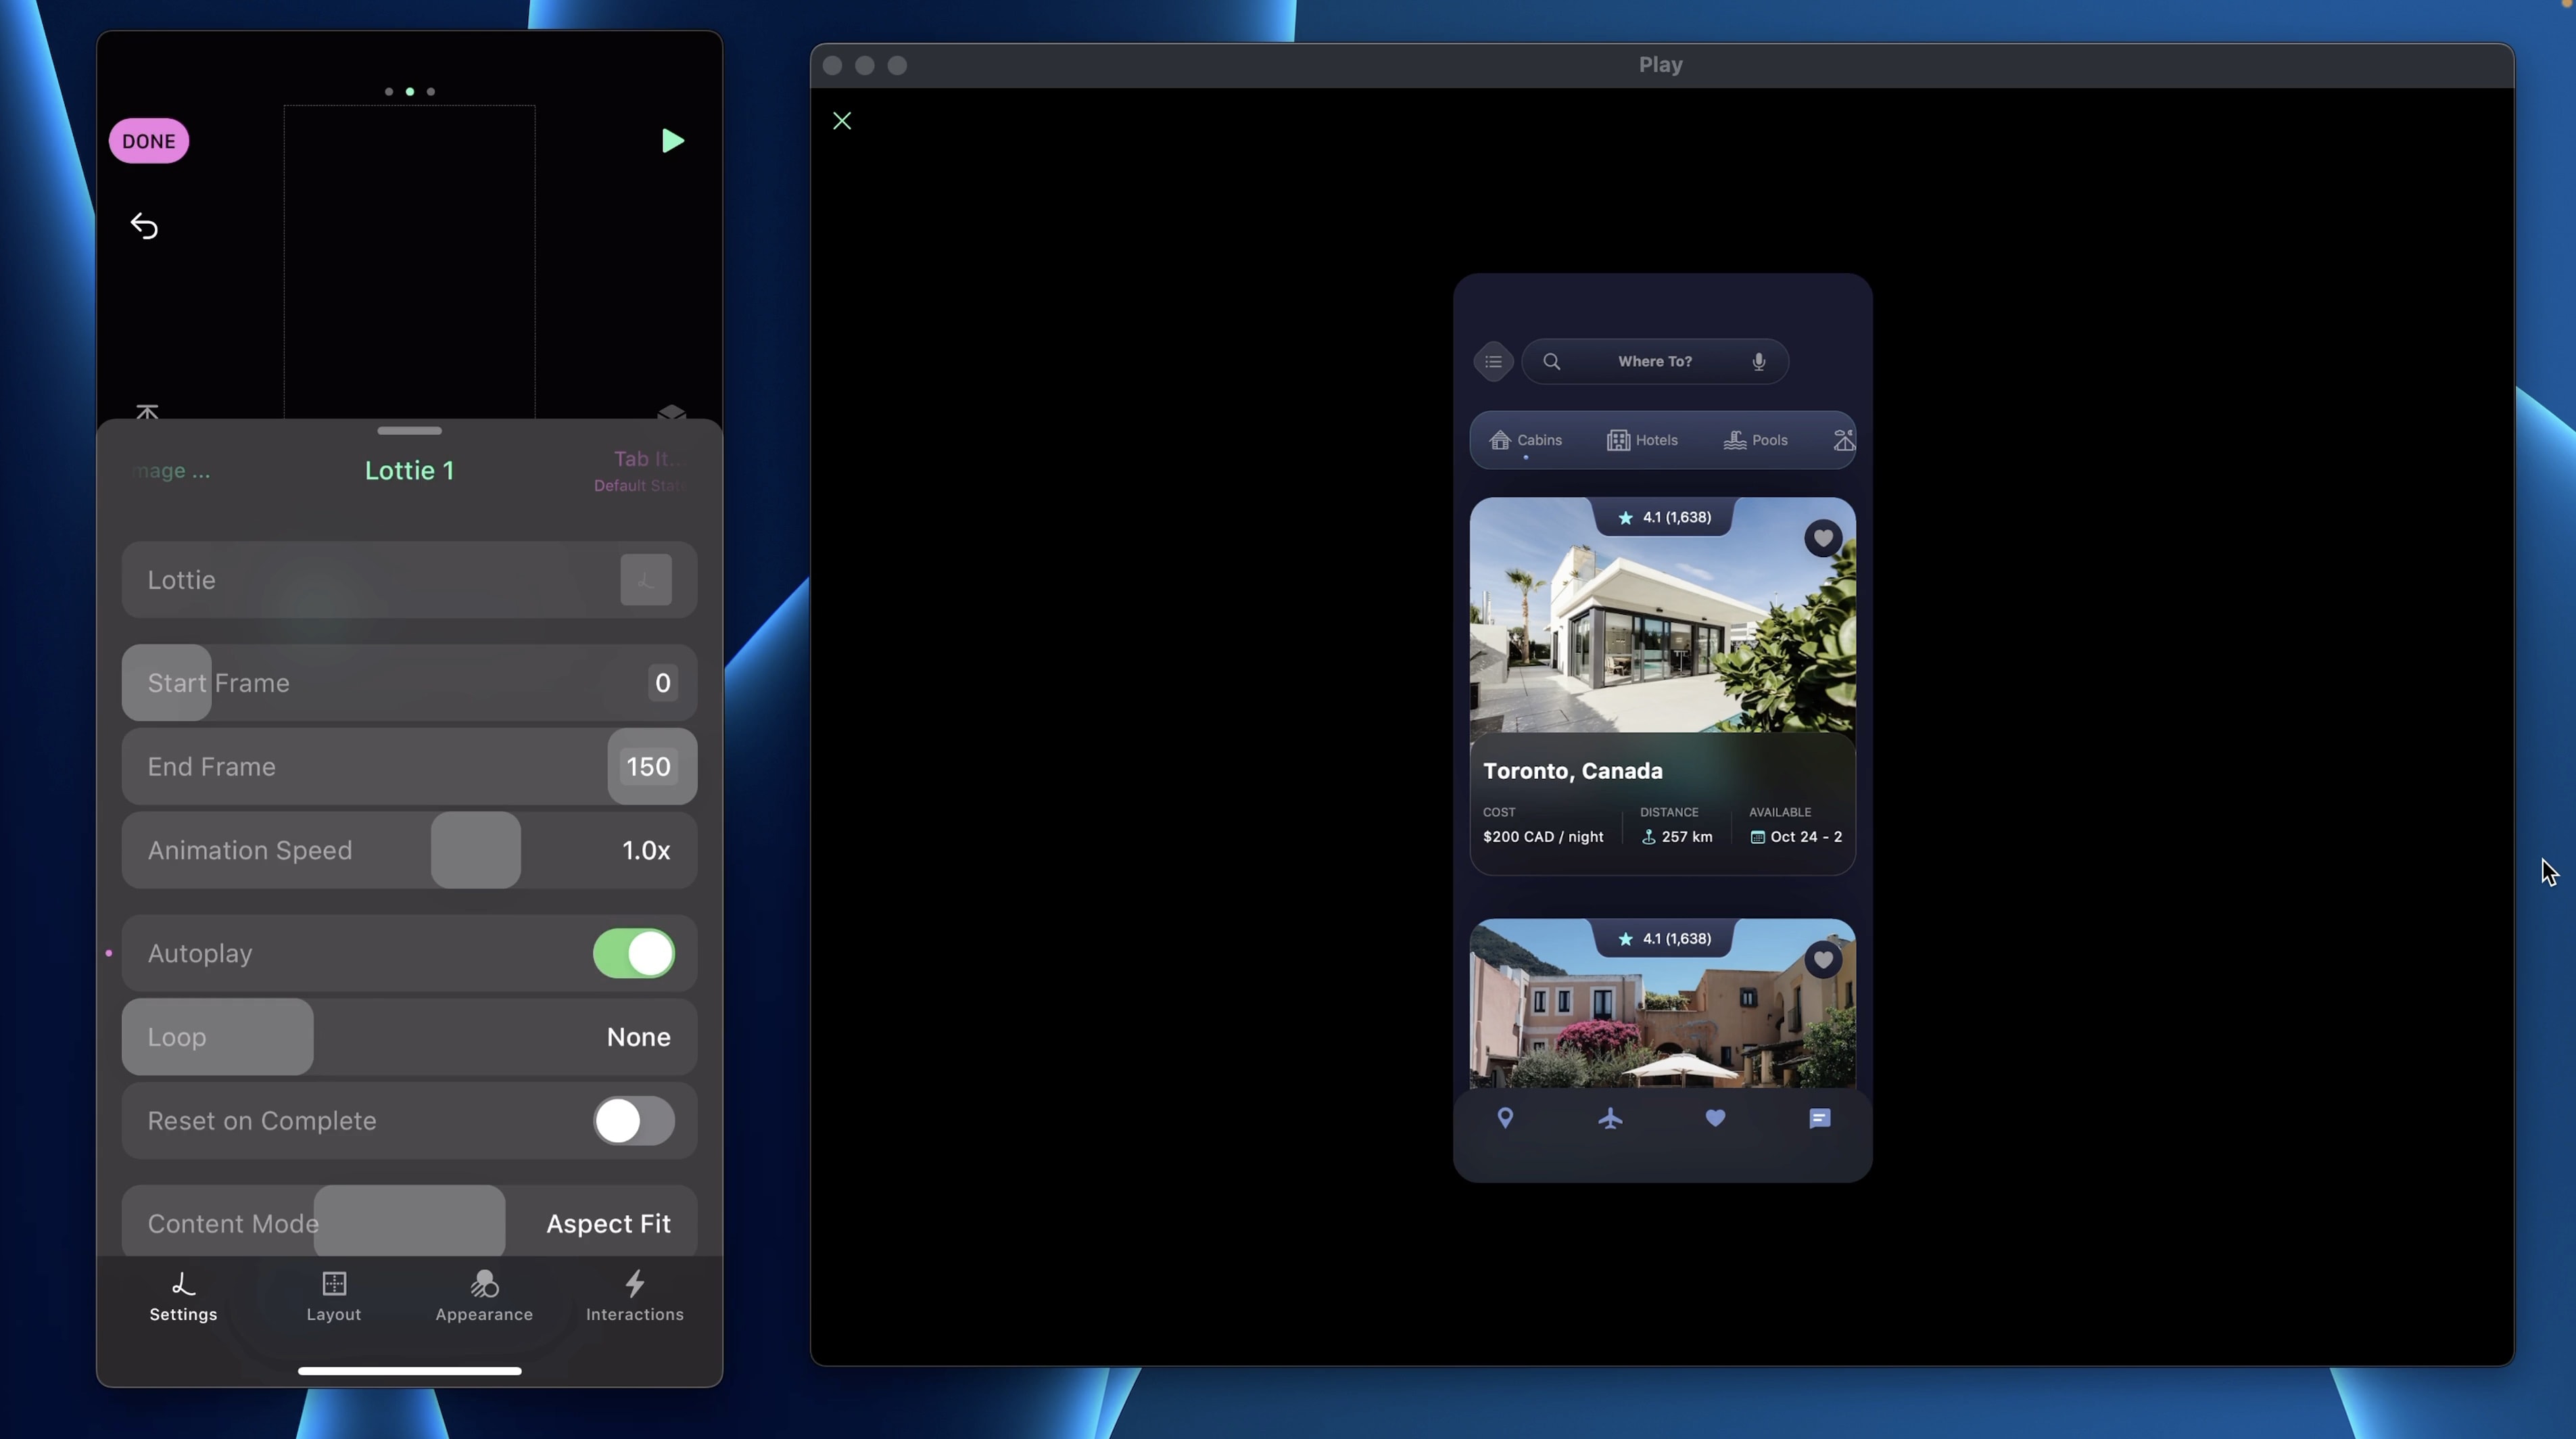Click the list menu icon beside search
Viewport: 2576px width, 1439px height.
point(1493,362)
